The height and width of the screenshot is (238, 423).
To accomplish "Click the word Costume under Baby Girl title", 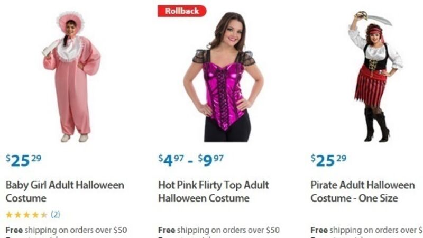I will pyautogui.click(x=26, y=198).
